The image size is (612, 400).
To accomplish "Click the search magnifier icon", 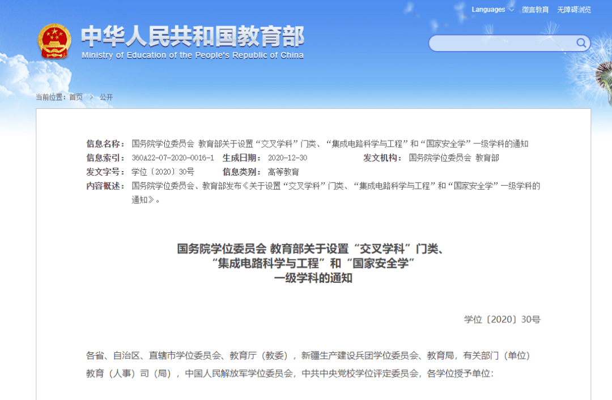I will [x=581, y=43].
